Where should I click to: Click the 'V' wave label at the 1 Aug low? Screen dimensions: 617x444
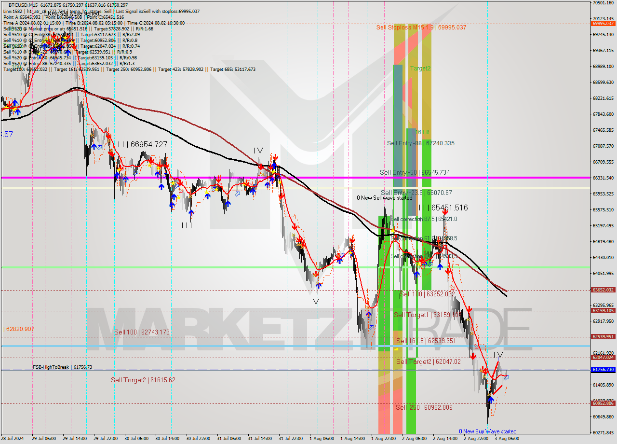point(316,302)
